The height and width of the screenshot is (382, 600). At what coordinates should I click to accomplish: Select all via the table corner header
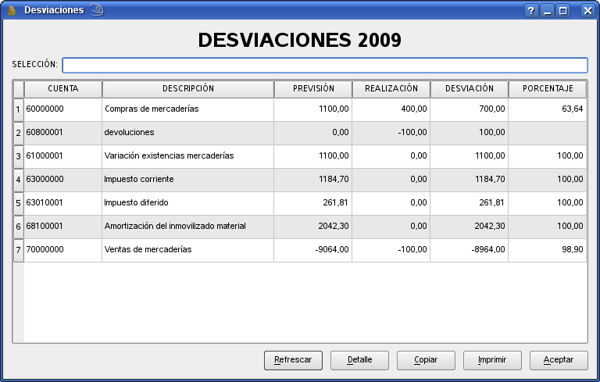[19, 89]
